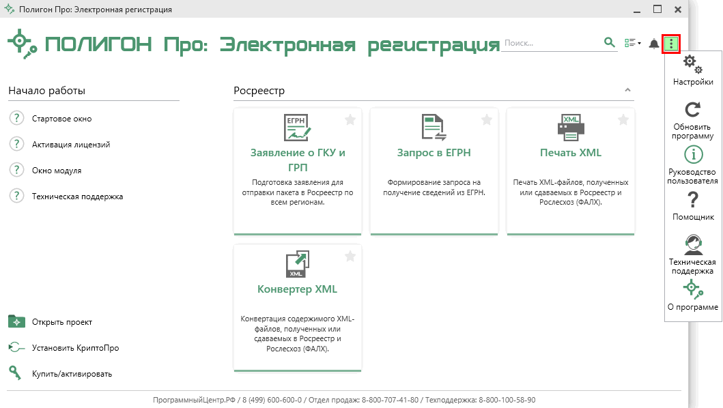Screen dimensions: 723x408
Task: Click description text of Печать XML card
Action: 571,192
